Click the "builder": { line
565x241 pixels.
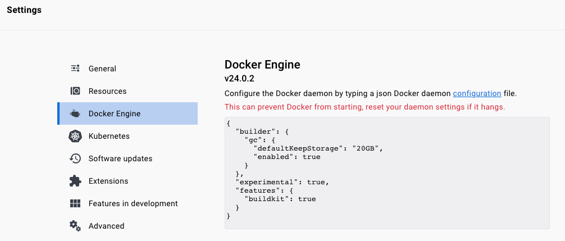tap(262, 131)
